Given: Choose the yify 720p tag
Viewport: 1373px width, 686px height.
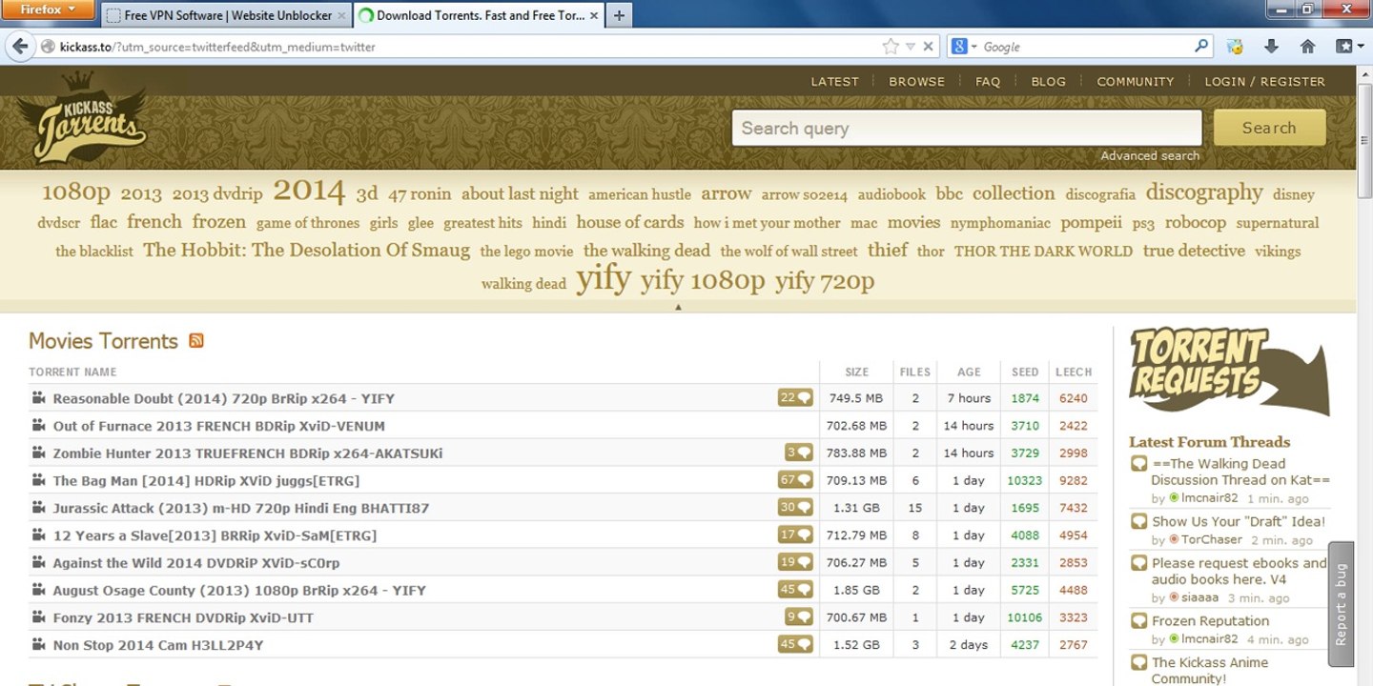Looking at the screenshot, I should click(x=824, y=280).
